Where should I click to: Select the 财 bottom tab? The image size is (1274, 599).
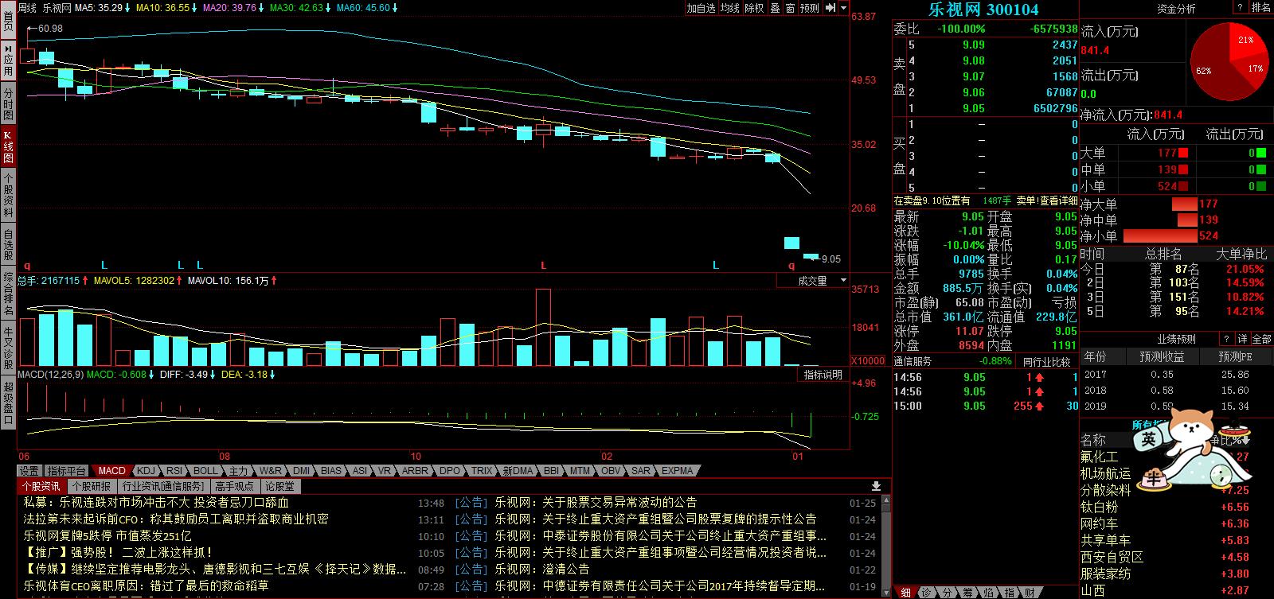(x=1030, y=592)
